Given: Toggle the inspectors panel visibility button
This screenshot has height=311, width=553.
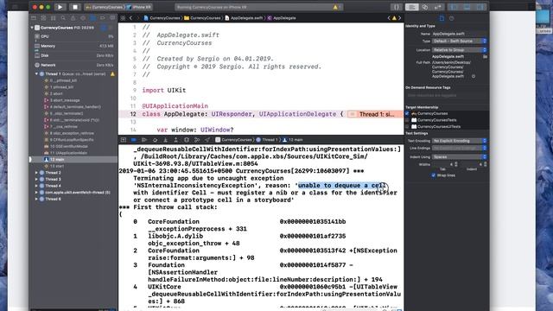Looking at the screenshot, I should click(480, 7).
